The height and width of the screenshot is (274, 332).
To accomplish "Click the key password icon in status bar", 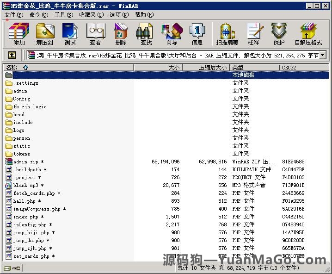I will click(16, 268).
